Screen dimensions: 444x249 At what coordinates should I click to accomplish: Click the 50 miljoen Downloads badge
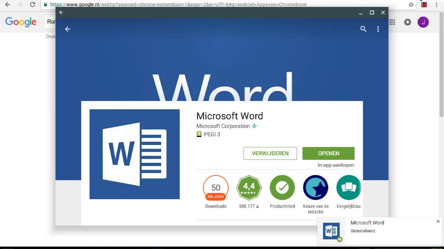click(x=216, y=192)
